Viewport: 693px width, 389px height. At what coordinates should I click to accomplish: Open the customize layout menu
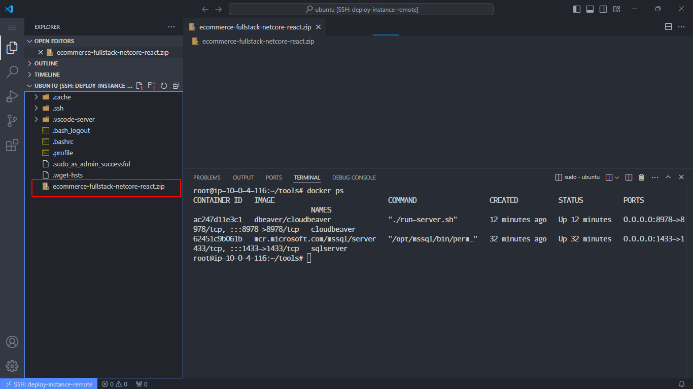pos(616,9)
